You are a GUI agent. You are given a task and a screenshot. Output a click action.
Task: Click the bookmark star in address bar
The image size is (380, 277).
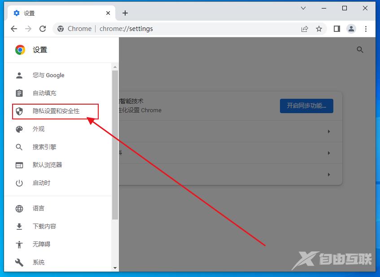(x=319, y=28)
